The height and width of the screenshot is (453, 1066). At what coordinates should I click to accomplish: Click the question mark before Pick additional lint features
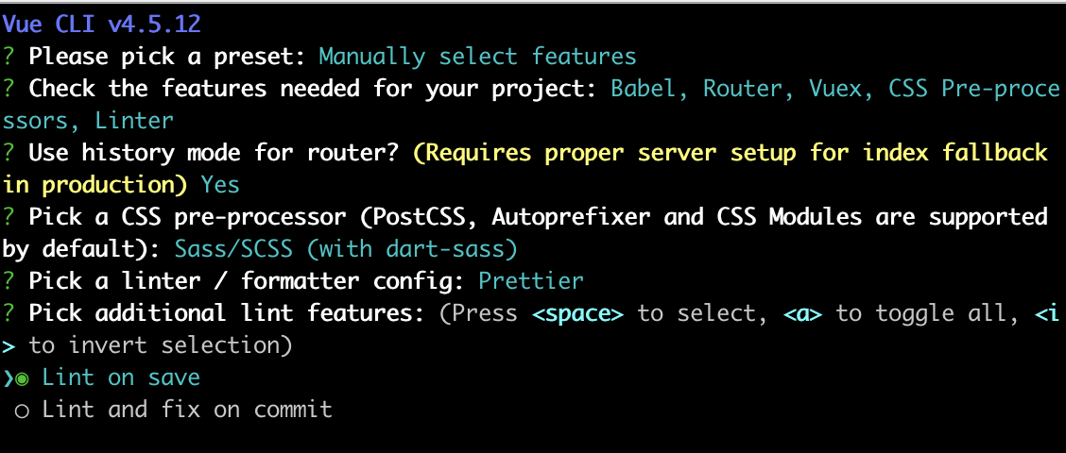tap(9, 313)
